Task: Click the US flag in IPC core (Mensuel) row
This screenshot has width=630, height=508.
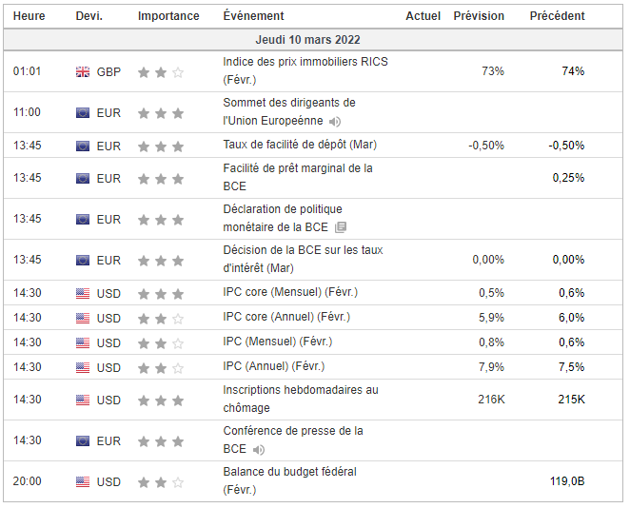Action: click(83, 293)
